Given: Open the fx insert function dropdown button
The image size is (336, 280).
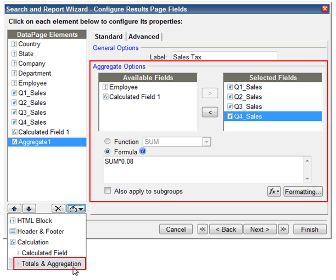Looking at the screenshot, I should click(274, 191).
